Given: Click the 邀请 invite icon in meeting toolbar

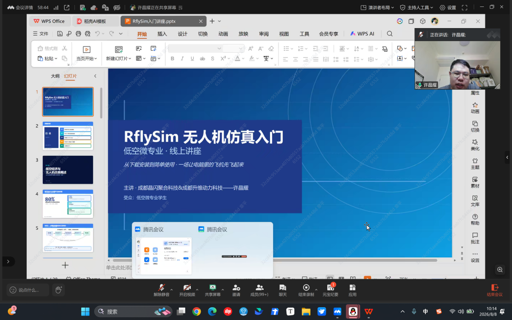Looking at the screenshot, I should pyautogui.click(x=236, y=290).
